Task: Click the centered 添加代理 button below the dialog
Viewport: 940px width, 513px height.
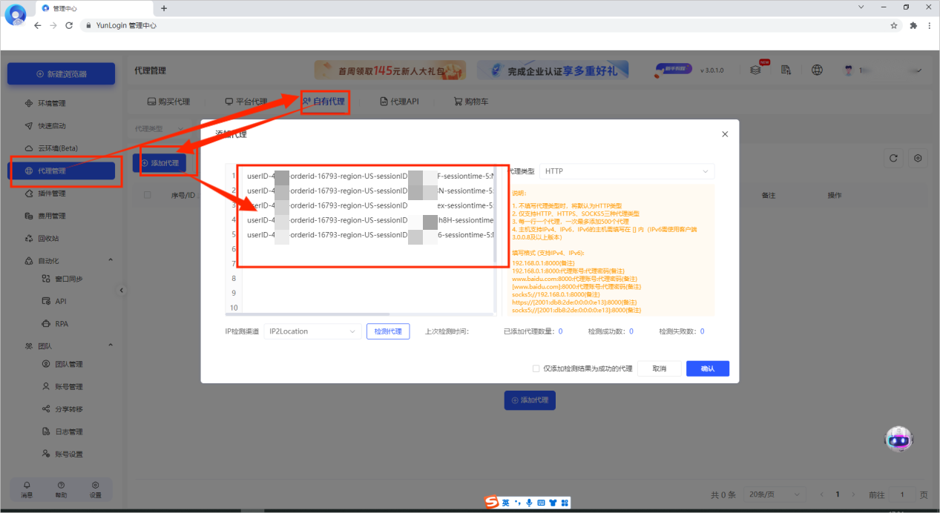Action: (x=530, y=400)
